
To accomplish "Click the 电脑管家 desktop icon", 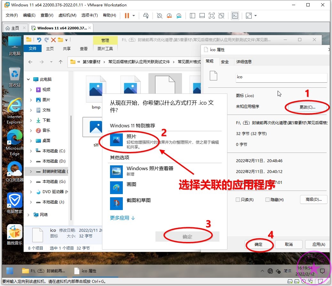I will coord(15,203).
